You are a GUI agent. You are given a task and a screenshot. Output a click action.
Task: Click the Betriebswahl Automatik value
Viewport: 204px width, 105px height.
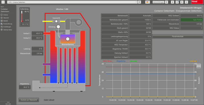[x=140, y=16]
